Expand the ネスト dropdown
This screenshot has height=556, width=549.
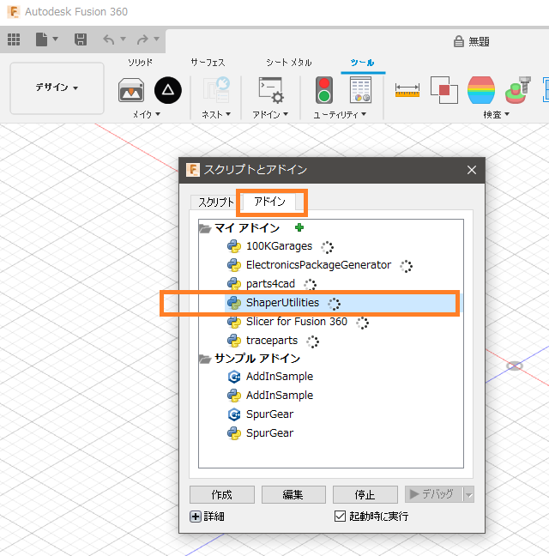click(x=216, y=114)
